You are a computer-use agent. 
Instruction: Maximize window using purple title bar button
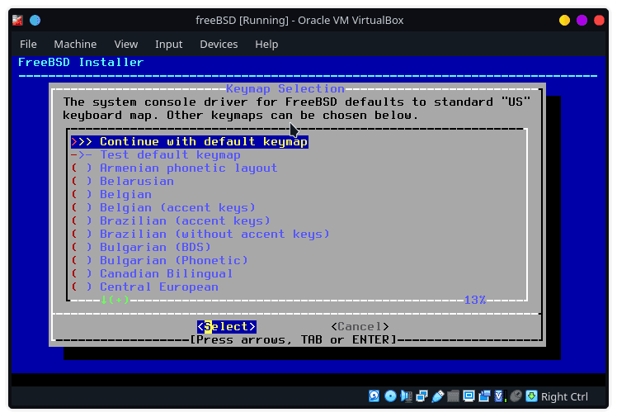click(x=582, y=20)
